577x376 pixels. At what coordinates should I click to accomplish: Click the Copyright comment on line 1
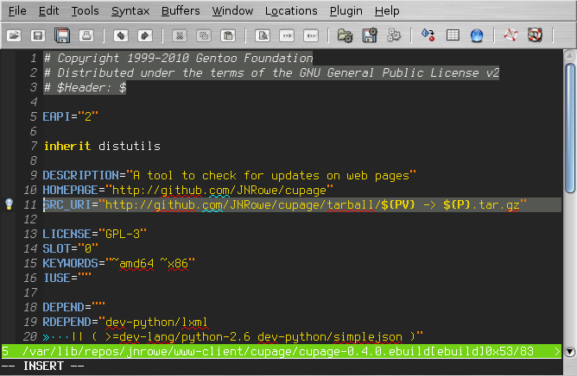point(178,58)
